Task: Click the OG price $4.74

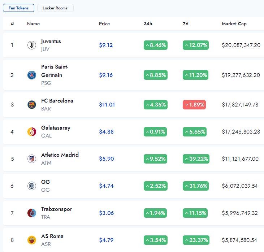Action: pos(106,186)
